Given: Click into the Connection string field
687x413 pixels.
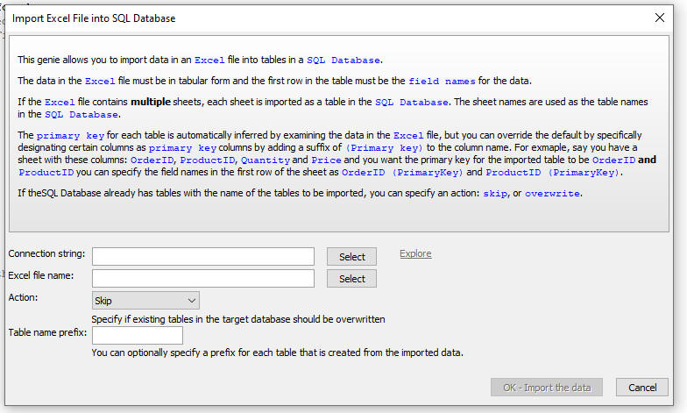Looking at the screenshot, I should (203, 256).
